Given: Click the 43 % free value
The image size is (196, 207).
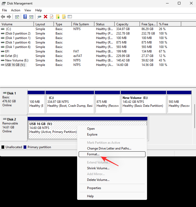Looking at the screenshot, I should (162, 60).
